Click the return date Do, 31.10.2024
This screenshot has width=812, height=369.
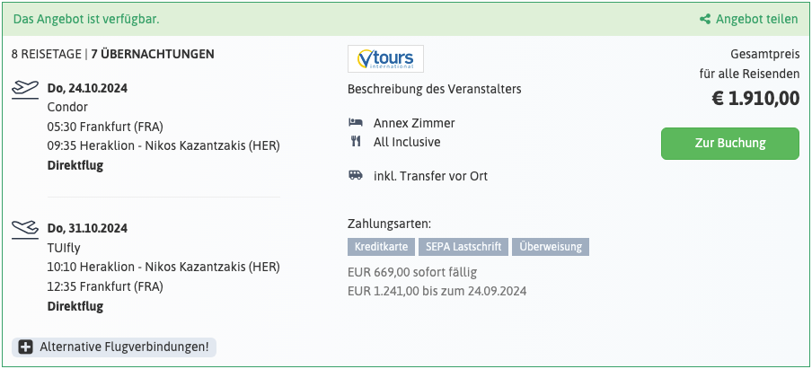87,228
